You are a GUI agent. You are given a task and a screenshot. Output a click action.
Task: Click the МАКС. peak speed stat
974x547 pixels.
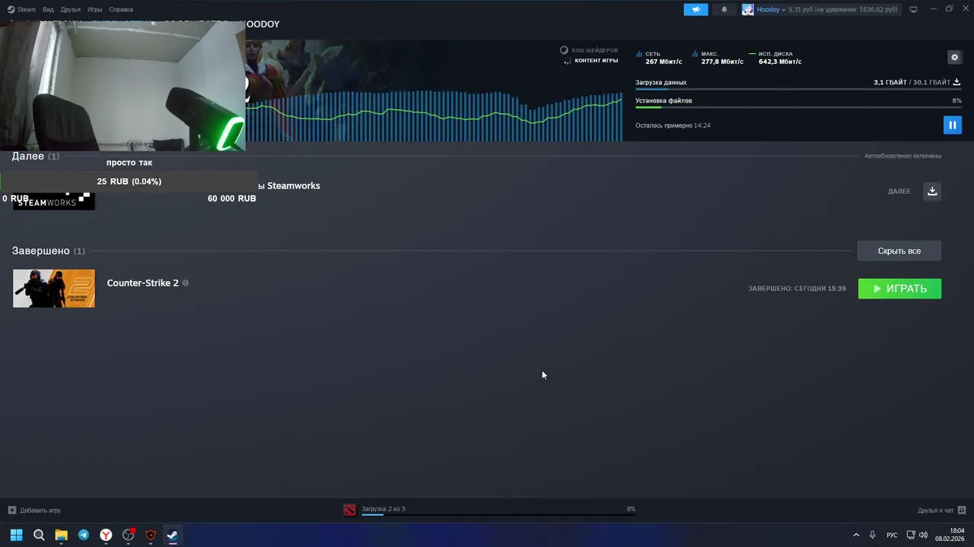point(717,58)
